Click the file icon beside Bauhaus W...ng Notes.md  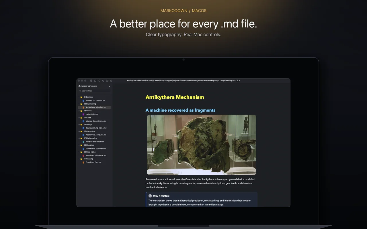coord(83,128)
